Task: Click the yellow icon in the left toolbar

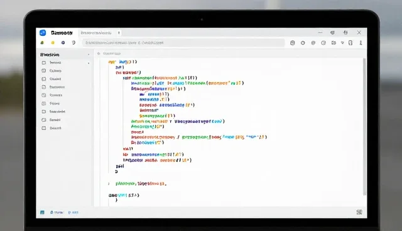Action: pos(53,43)
